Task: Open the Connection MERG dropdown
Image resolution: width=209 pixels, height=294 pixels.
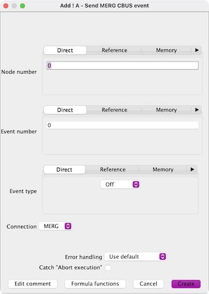Action: 55,226
